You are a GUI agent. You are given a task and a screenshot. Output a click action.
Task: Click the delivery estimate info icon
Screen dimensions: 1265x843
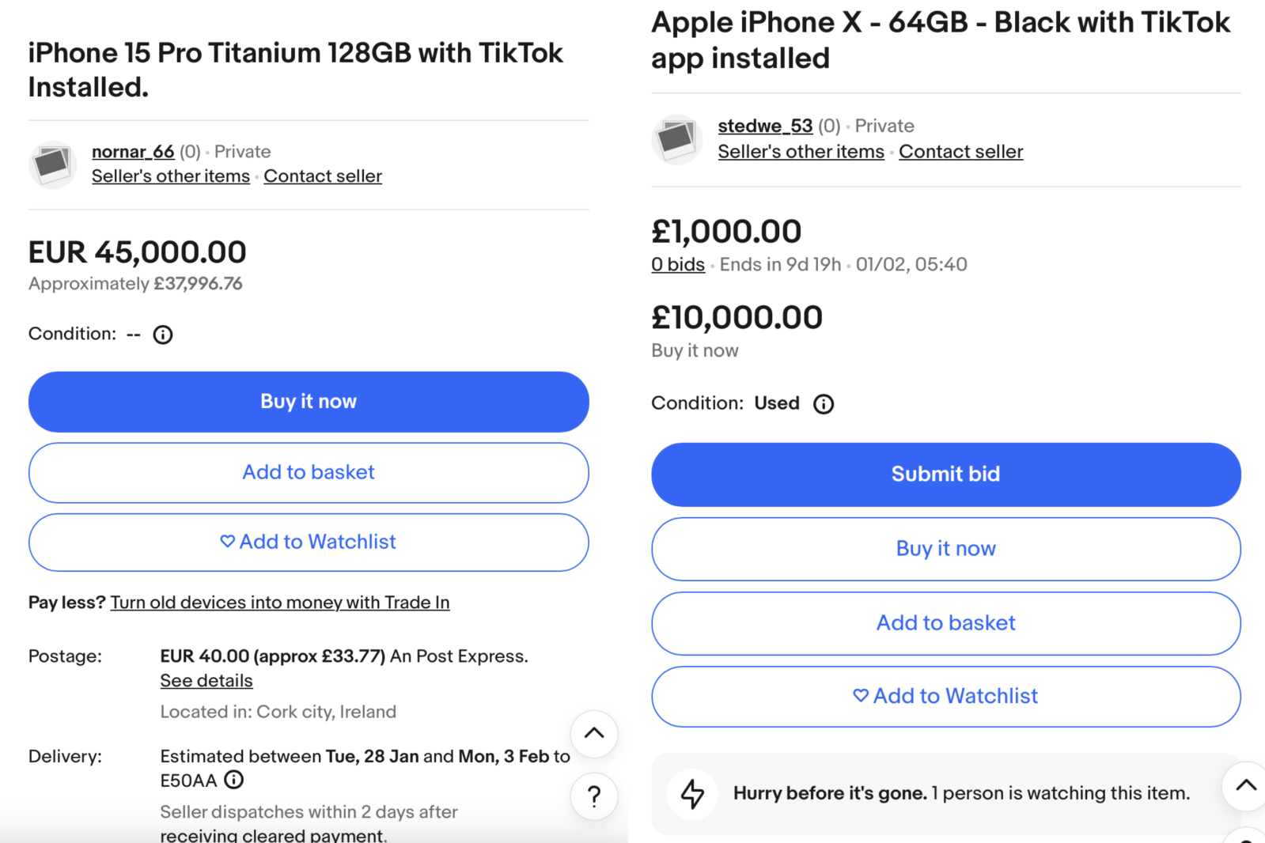coord(233,781)
